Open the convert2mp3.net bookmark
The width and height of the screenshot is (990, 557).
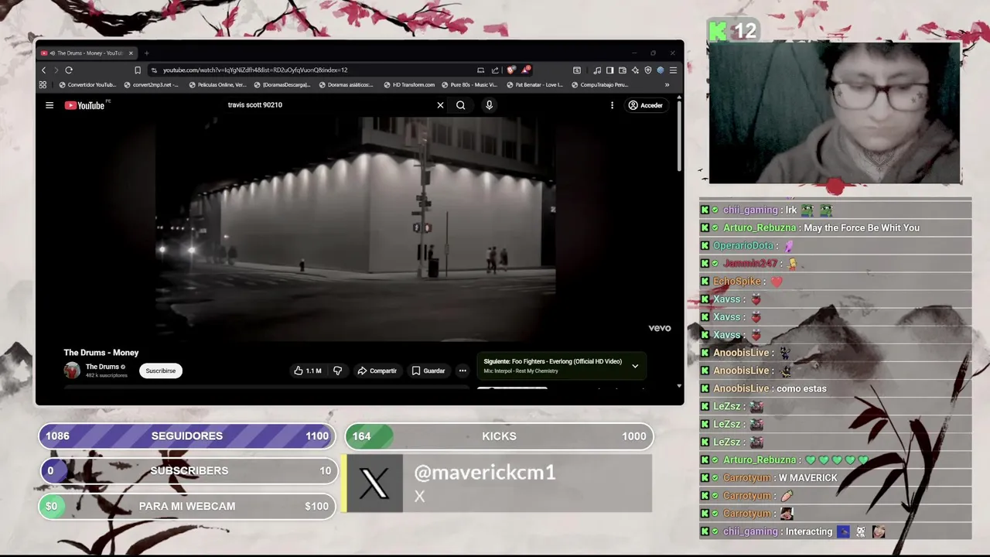coord(151,85)
